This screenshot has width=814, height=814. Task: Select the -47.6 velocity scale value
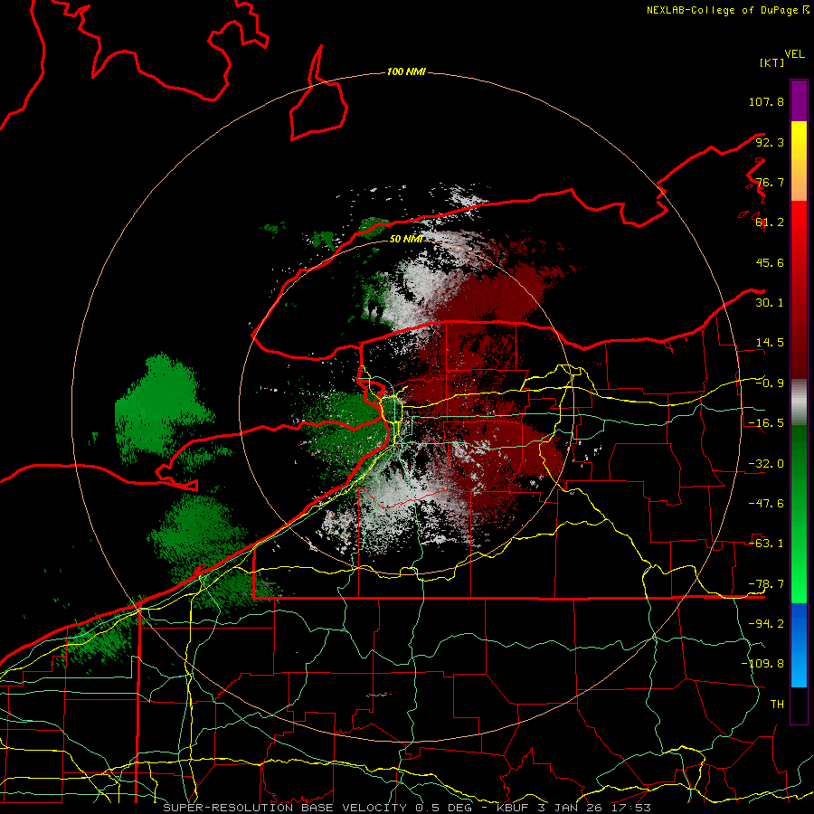(766, 504)
